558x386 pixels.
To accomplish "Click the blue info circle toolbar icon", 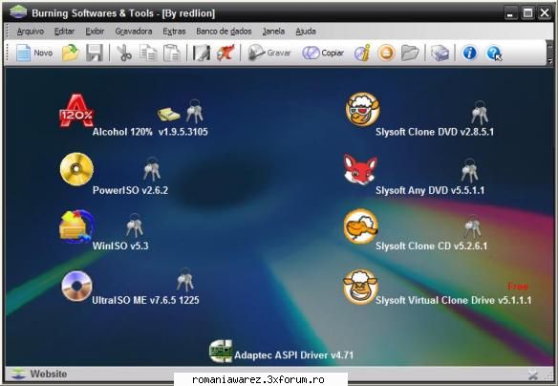I will [x=469, y=53].
